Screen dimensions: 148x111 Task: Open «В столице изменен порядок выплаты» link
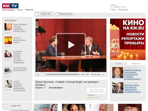(x=19, y=57)
